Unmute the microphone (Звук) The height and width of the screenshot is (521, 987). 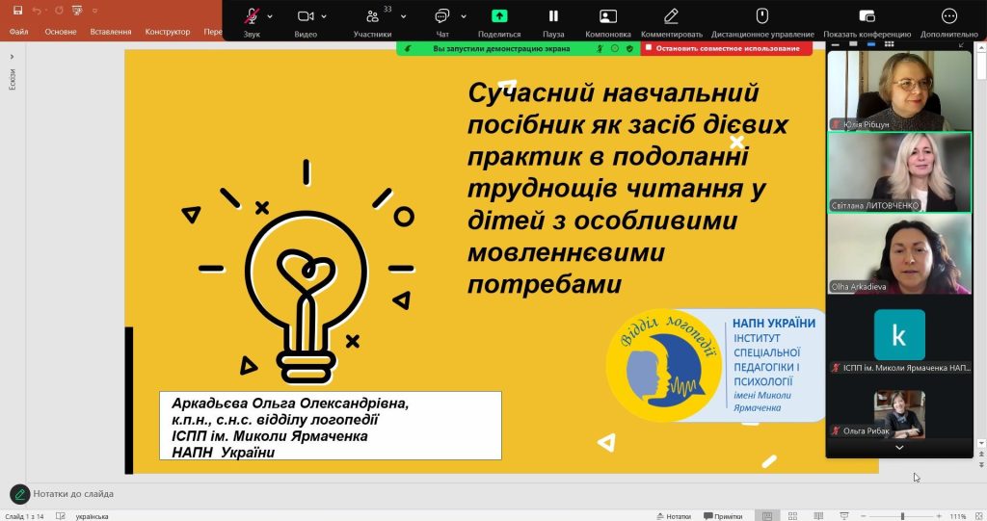pyautogui.click(x=252, y=16)
